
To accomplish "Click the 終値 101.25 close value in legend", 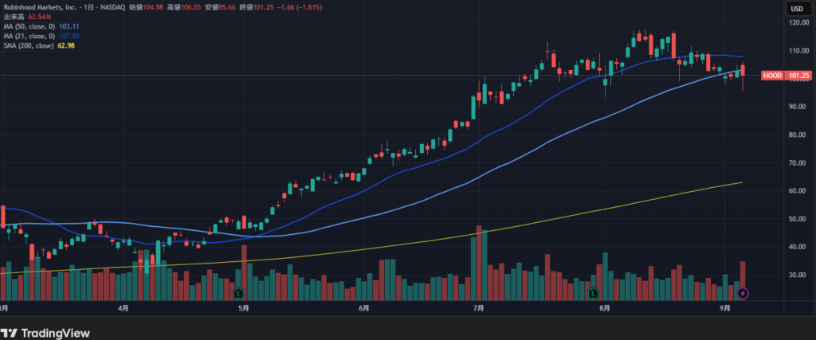I will pyautogui.click(x=256, y=7).
